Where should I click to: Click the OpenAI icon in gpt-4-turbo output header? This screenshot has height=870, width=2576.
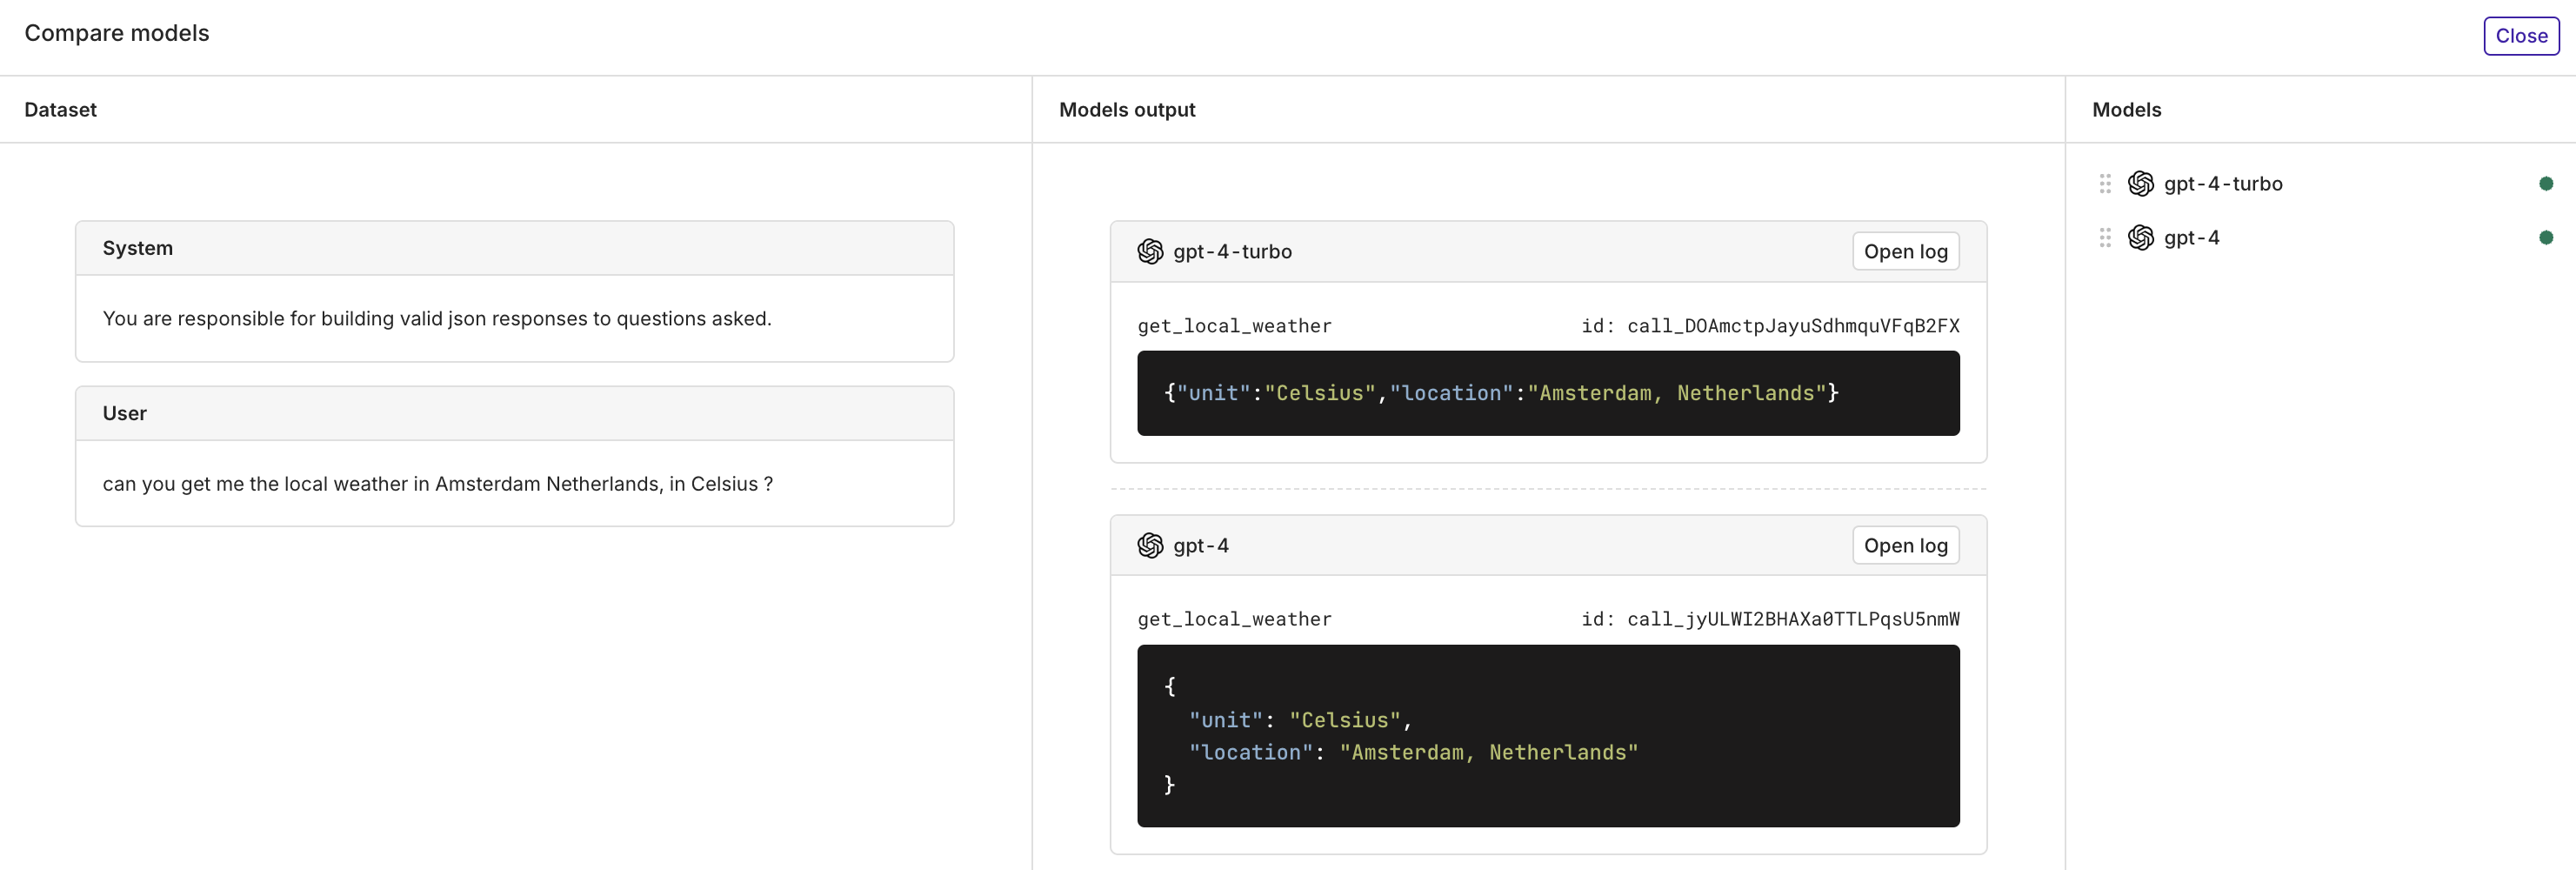click(1150, 252)
